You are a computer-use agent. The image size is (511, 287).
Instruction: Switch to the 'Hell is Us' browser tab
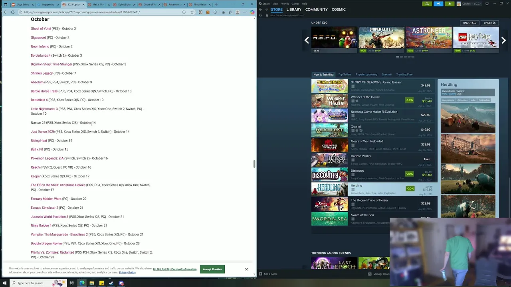[99, 4]
